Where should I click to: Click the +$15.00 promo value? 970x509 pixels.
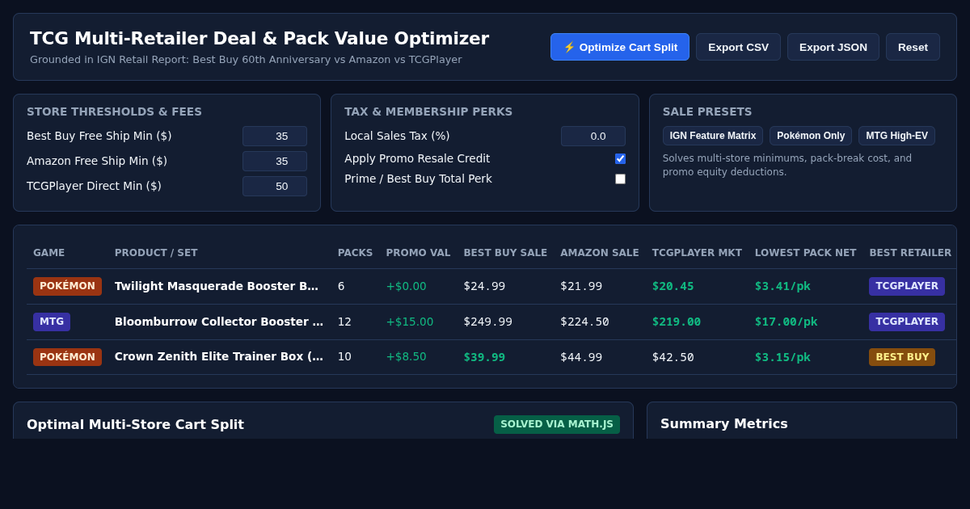[x=409, y=322]
